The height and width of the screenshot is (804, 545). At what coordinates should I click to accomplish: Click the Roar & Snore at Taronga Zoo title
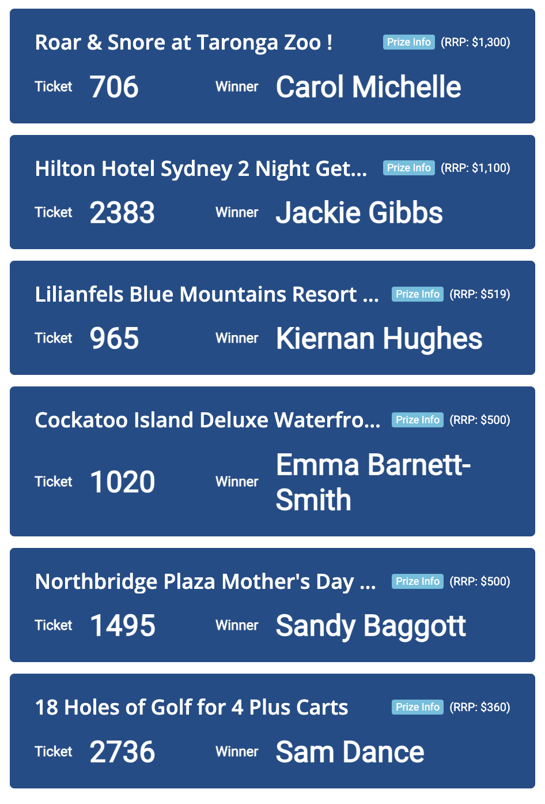coord(183,43)
